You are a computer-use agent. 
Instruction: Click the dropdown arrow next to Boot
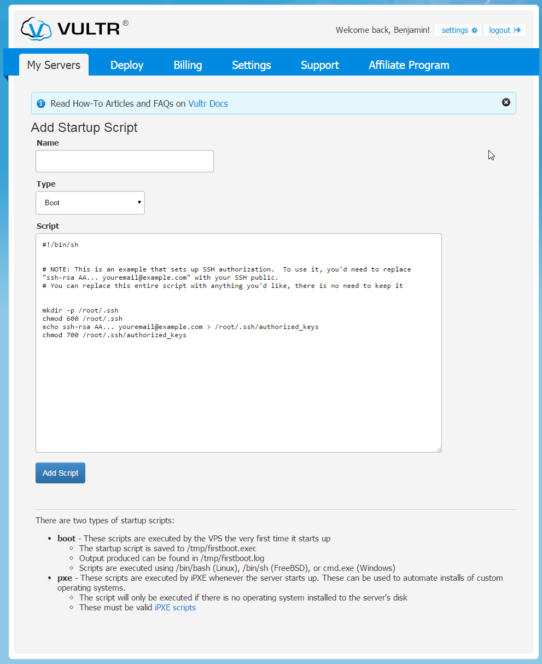pyautogui.click(x=139, y=203)
